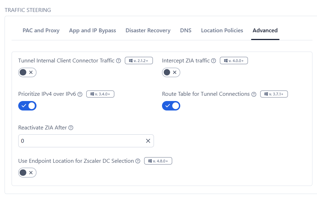Image resolution: width=317 pixels, height=201 pixels.
Task: Click the Windows v. 2.1.2+ version badge
Action: coord(139,61)
